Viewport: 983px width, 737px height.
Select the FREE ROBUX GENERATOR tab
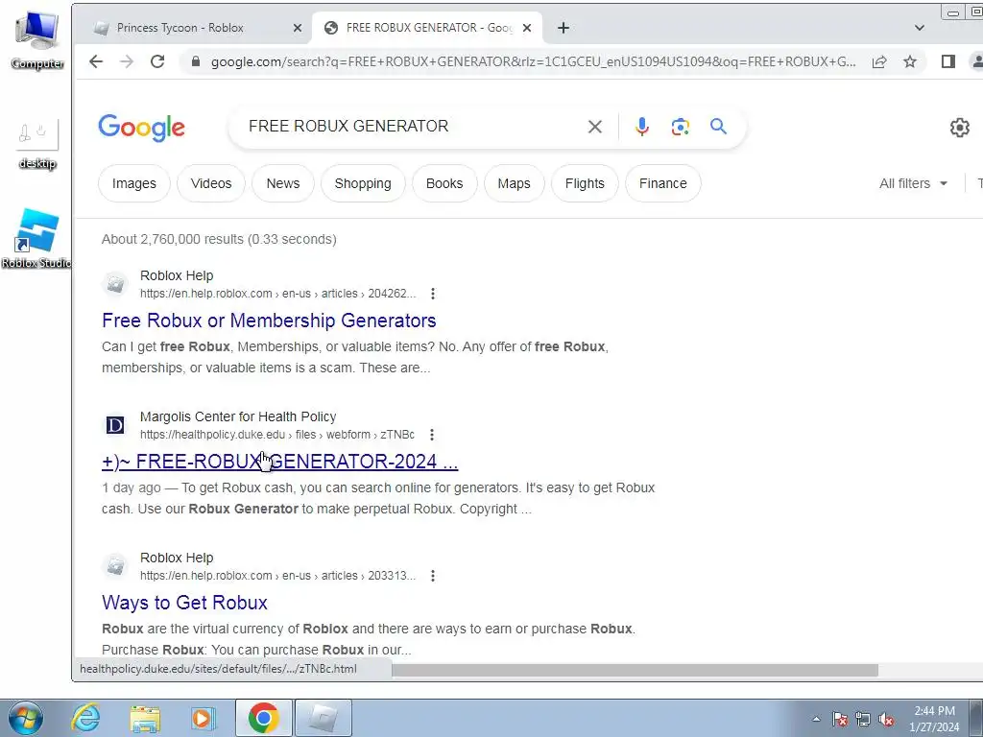(x=428, y=28)
